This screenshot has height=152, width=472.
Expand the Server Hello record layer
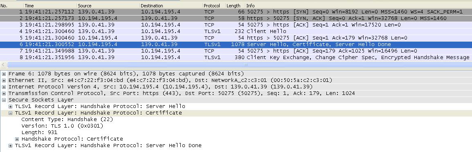click(x=10, y=106)
